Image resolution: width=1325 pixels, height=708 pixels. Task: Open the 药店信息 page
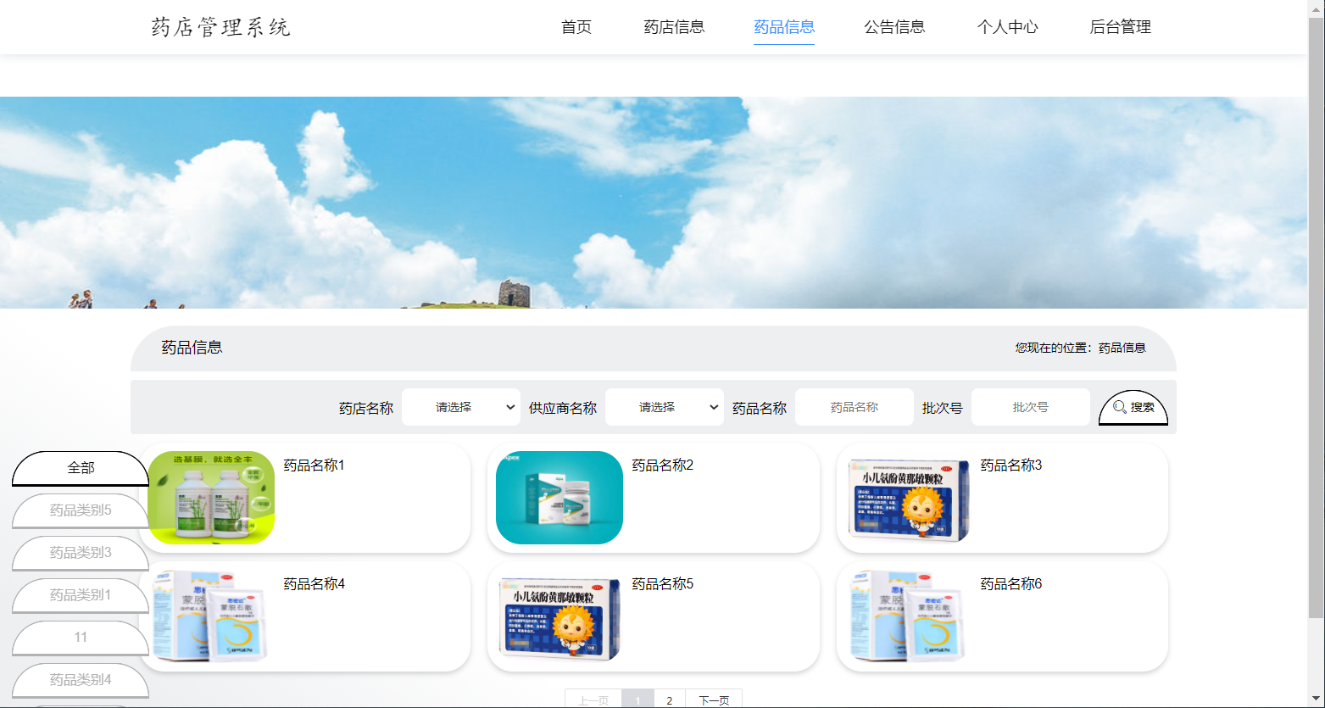pos(674,26)
